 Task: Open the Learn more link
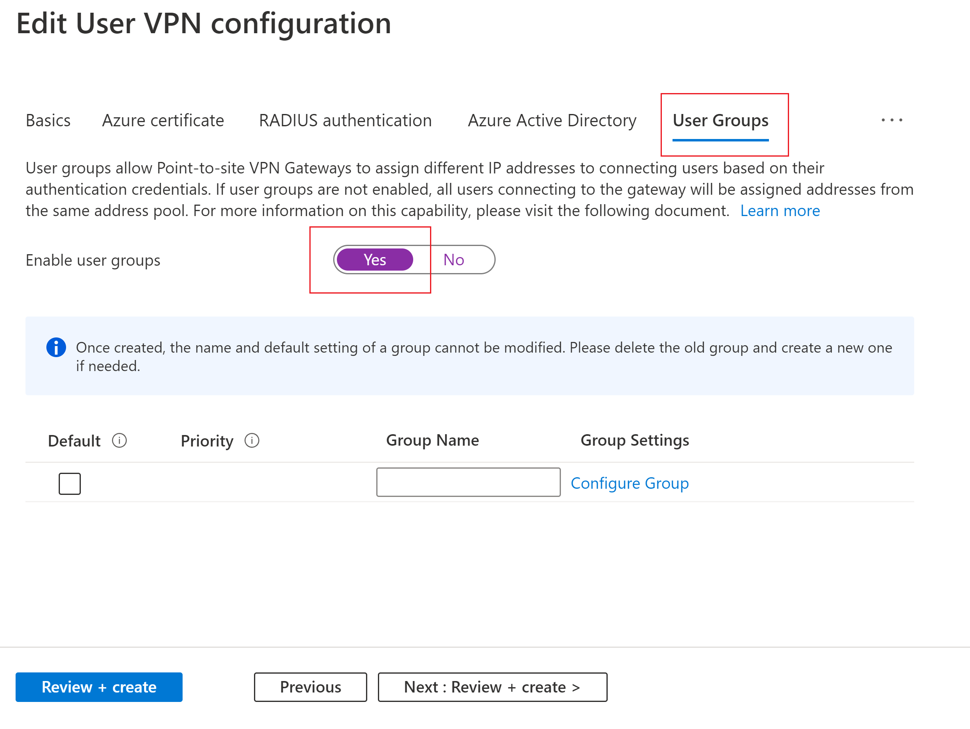pyautogui.click(x=780, y=211)
